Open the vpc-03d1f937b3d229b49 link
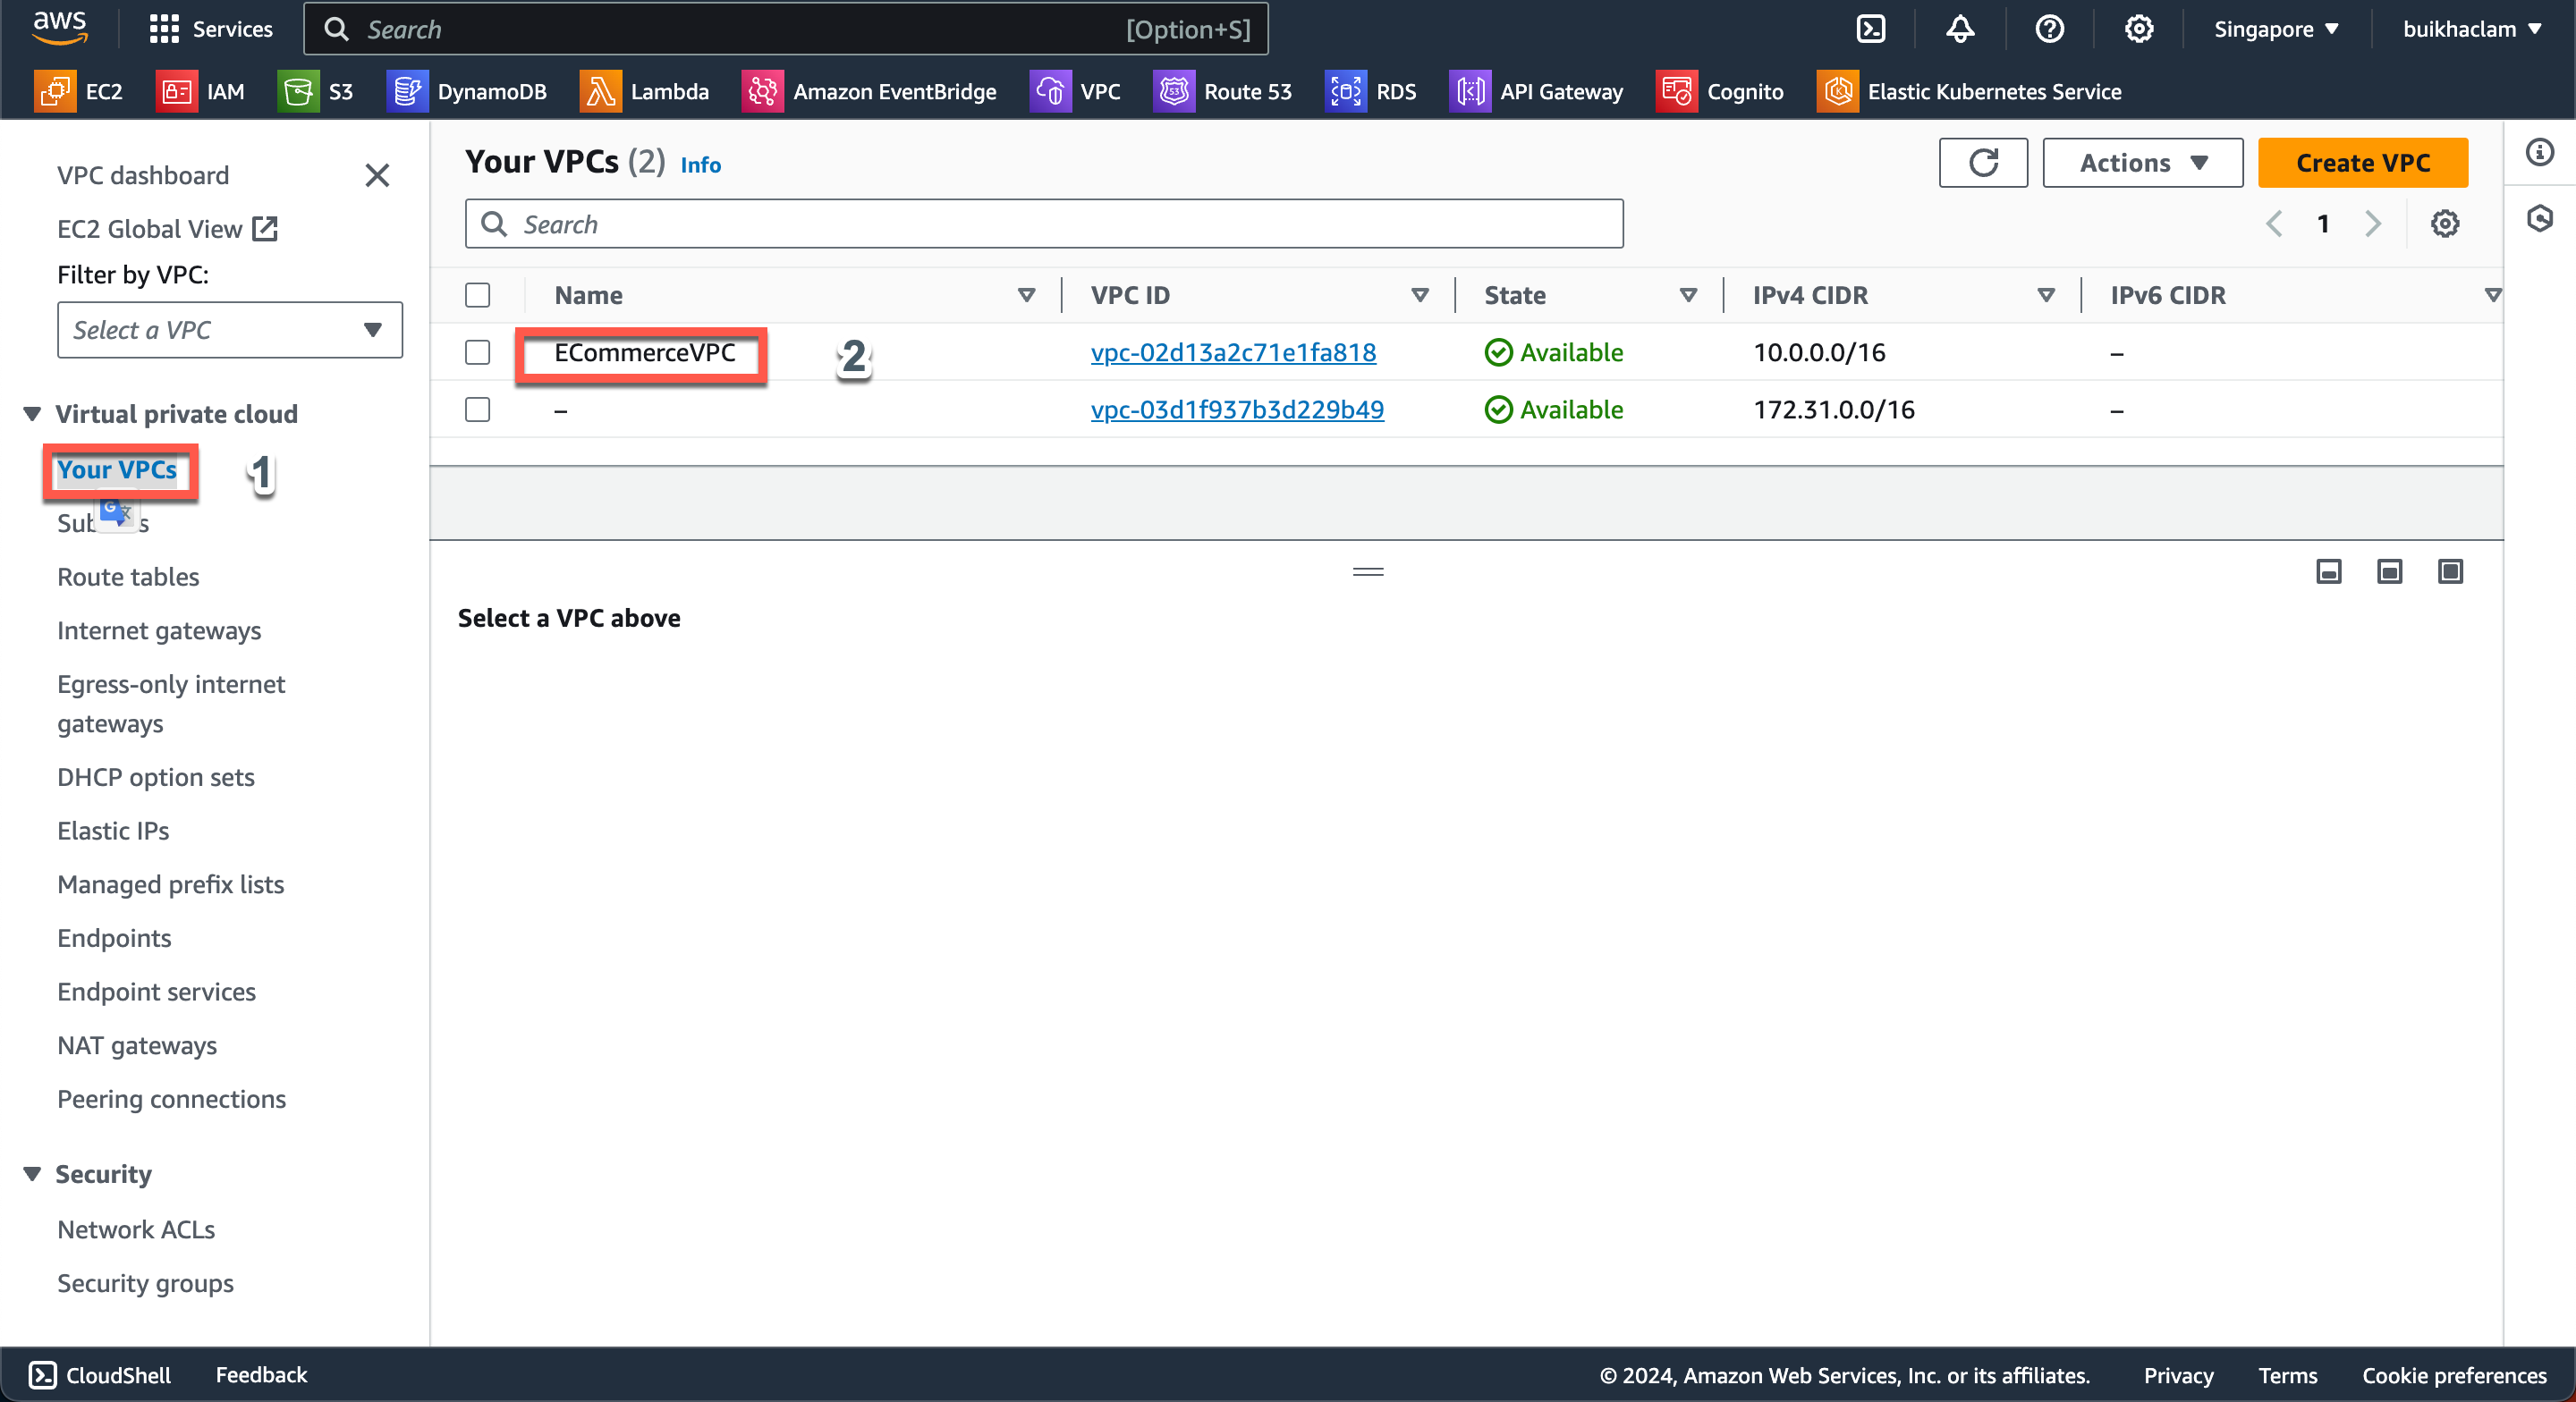Image resolution: width=2576 pixels, height=1402 pixels. (x=1237, y=409)
